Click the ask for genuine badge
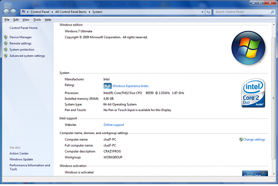 coord(255,173)
